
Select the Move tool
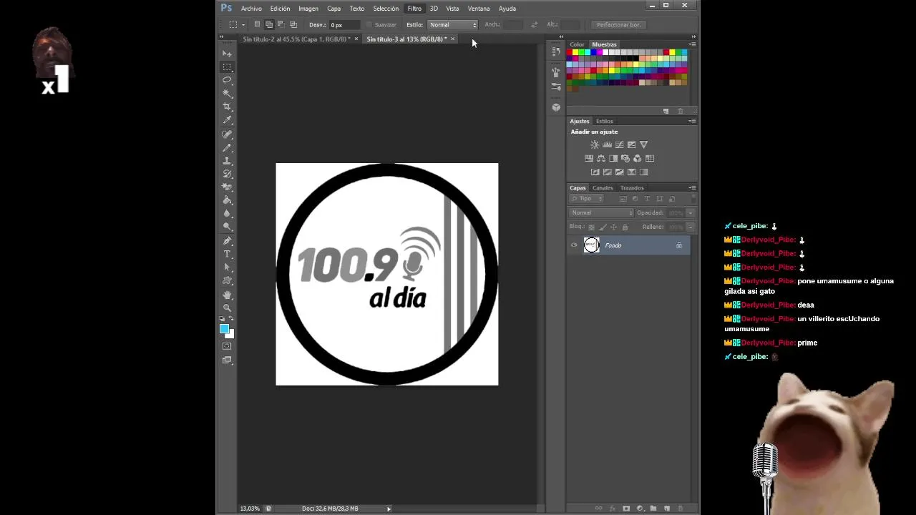(x=227, y=54)
